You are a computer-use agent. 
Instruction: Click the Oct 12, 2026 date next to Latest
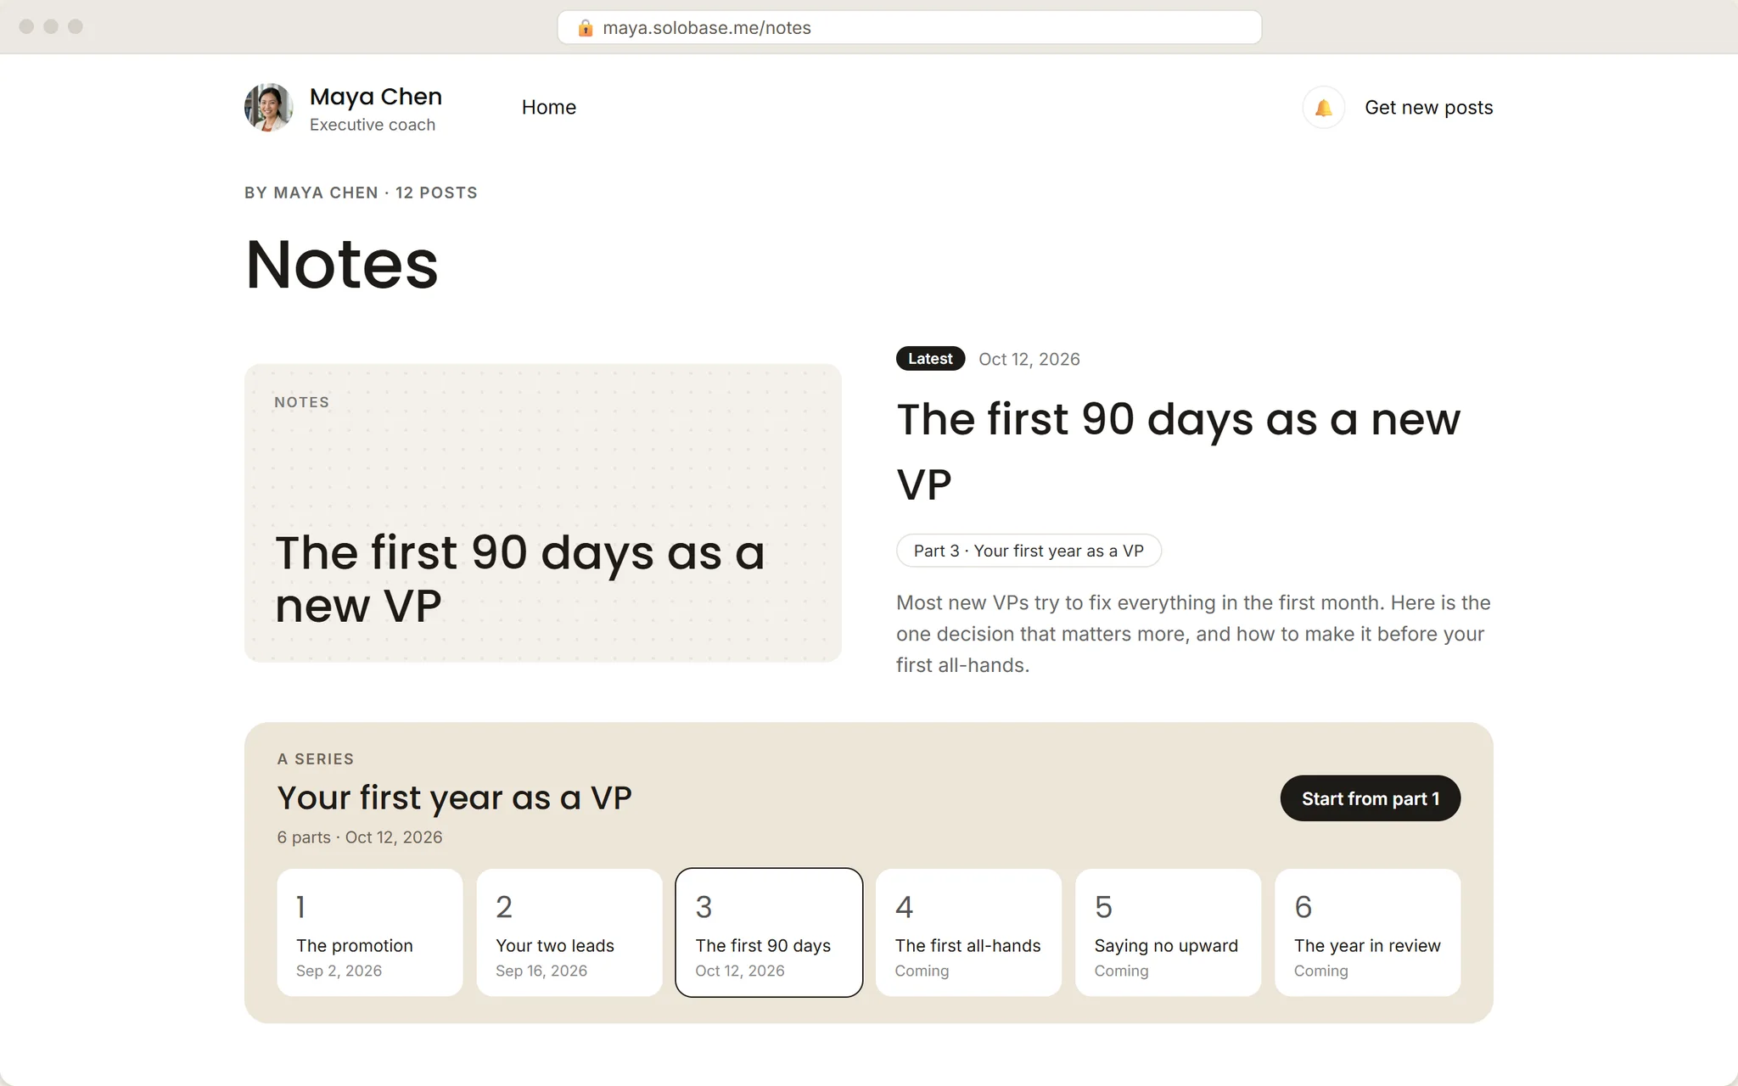coord(1029,359)
